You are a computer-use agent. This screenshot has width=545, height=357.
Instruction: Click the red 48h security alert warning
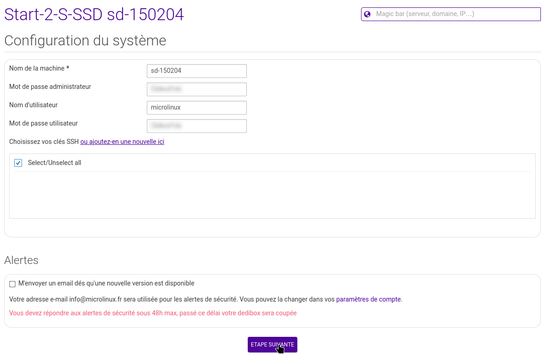tap(153, 313)
